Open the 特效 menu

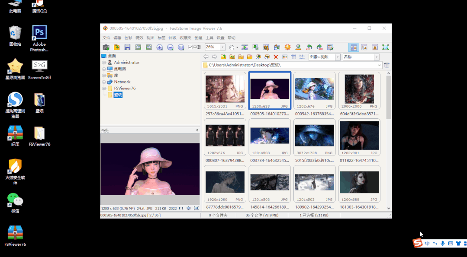[x=139, y=38]
